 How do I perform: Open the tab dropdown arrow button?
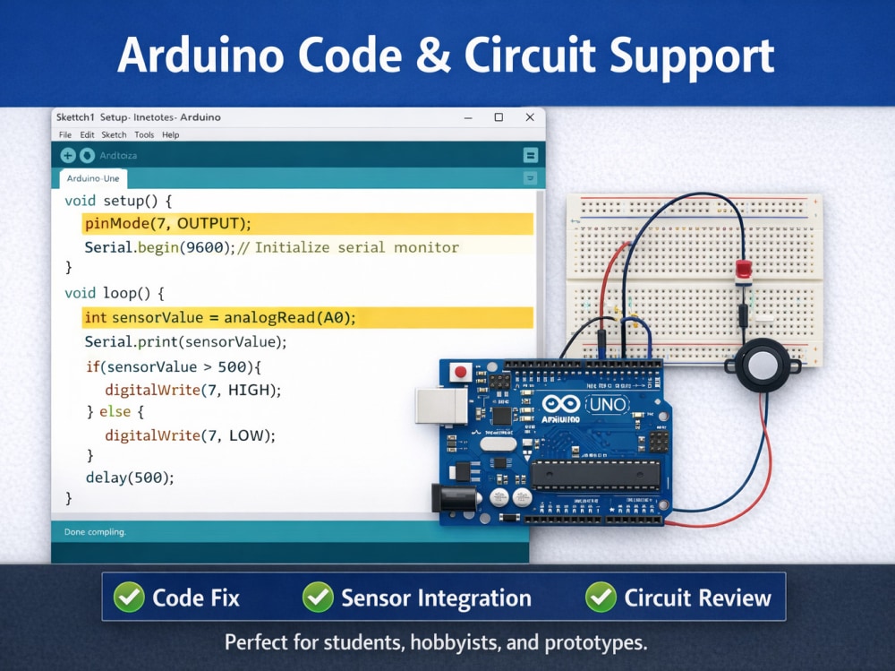[530, 178]
